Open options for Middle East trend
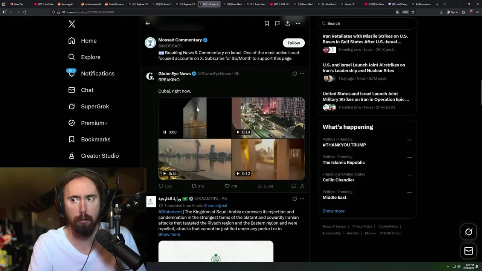This screenshot has height=271, width=482. (x=409, y=192)
